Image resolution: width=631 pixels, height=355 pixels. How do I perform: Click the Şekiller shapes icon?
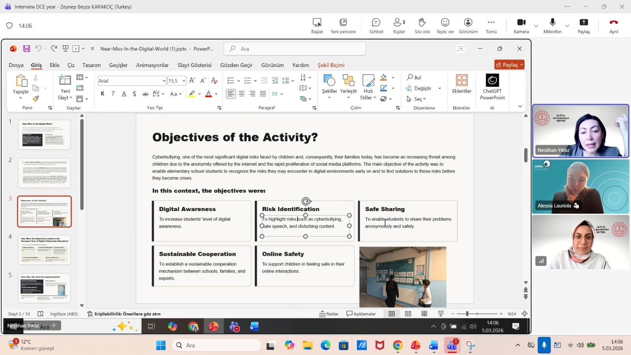pyautogui.click(x=329, y=81)
